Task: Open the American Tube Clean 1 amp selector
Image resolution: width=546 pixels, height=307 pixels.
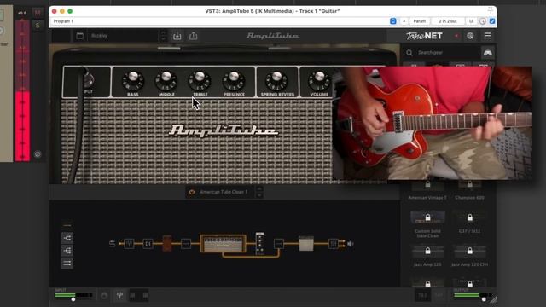Action: [x=224, y=192]
